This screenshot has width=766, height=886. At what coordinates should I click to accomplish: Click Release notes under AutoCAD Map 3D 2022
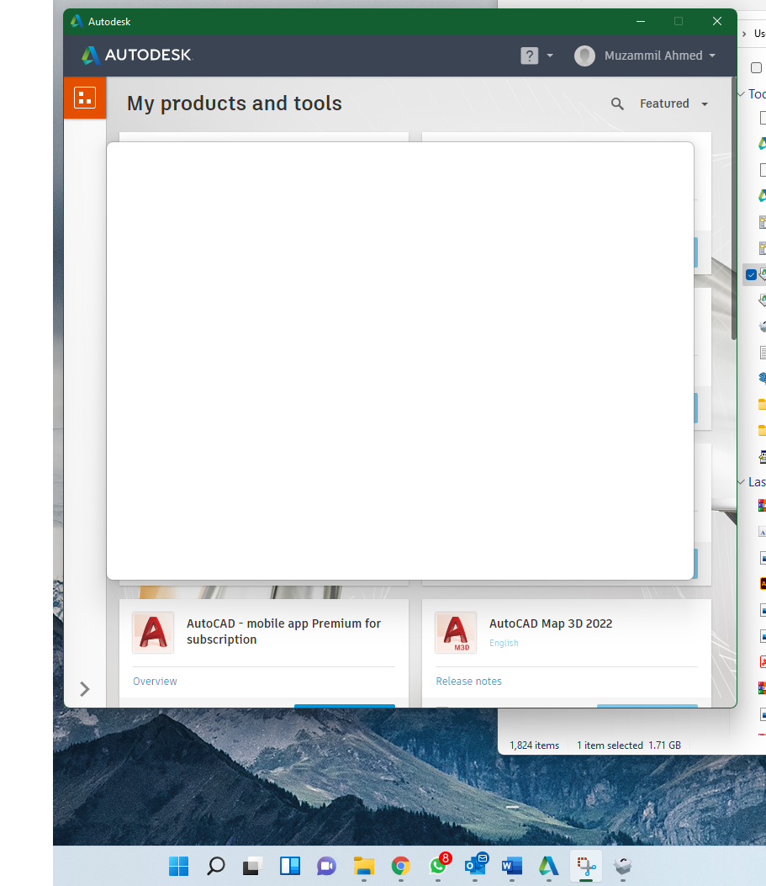pyautogui.click(x=468, y=681)
